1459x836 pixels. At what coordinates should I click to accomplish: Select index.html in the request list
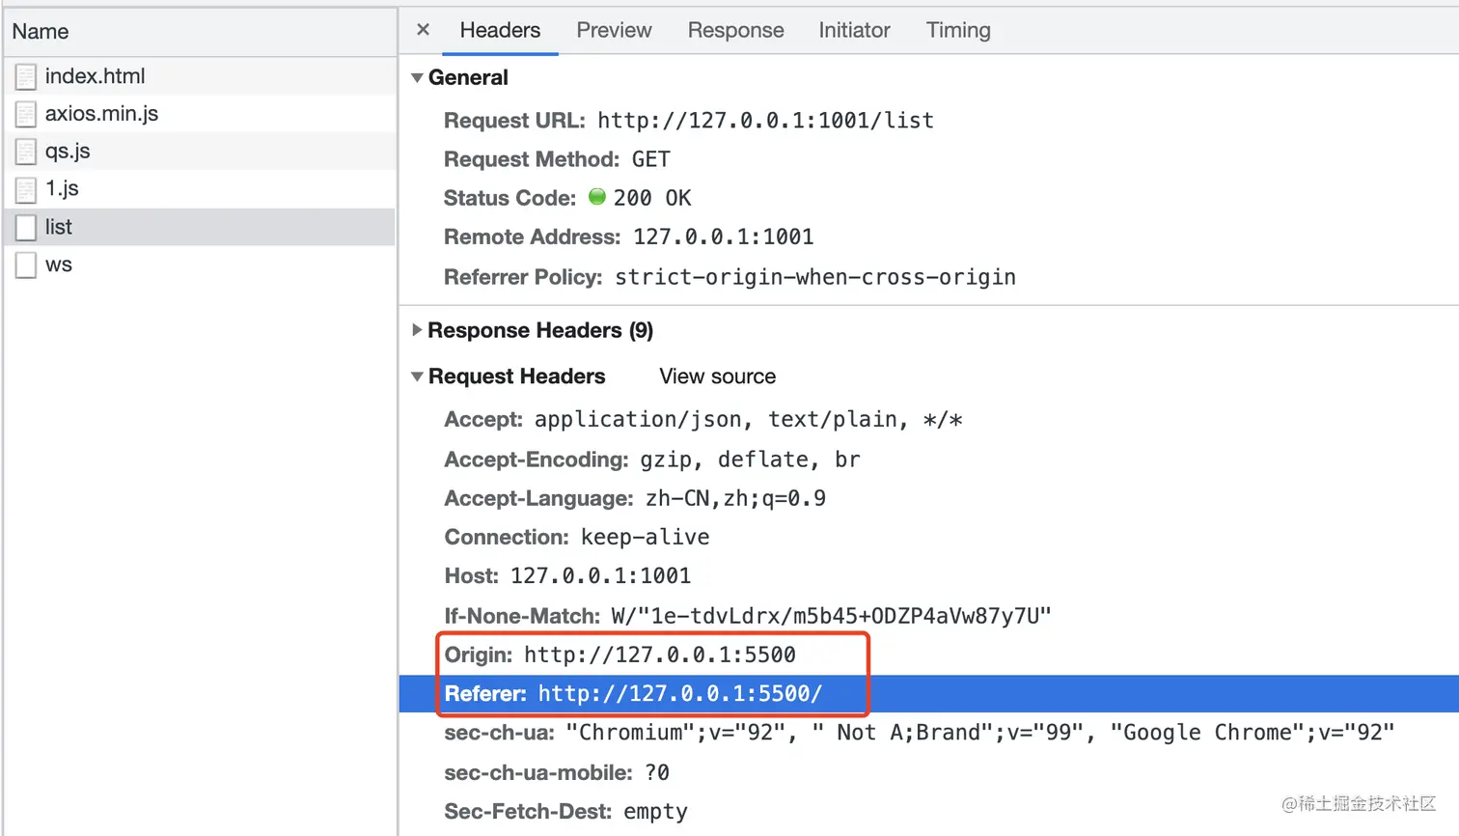(x=200, y=75)
